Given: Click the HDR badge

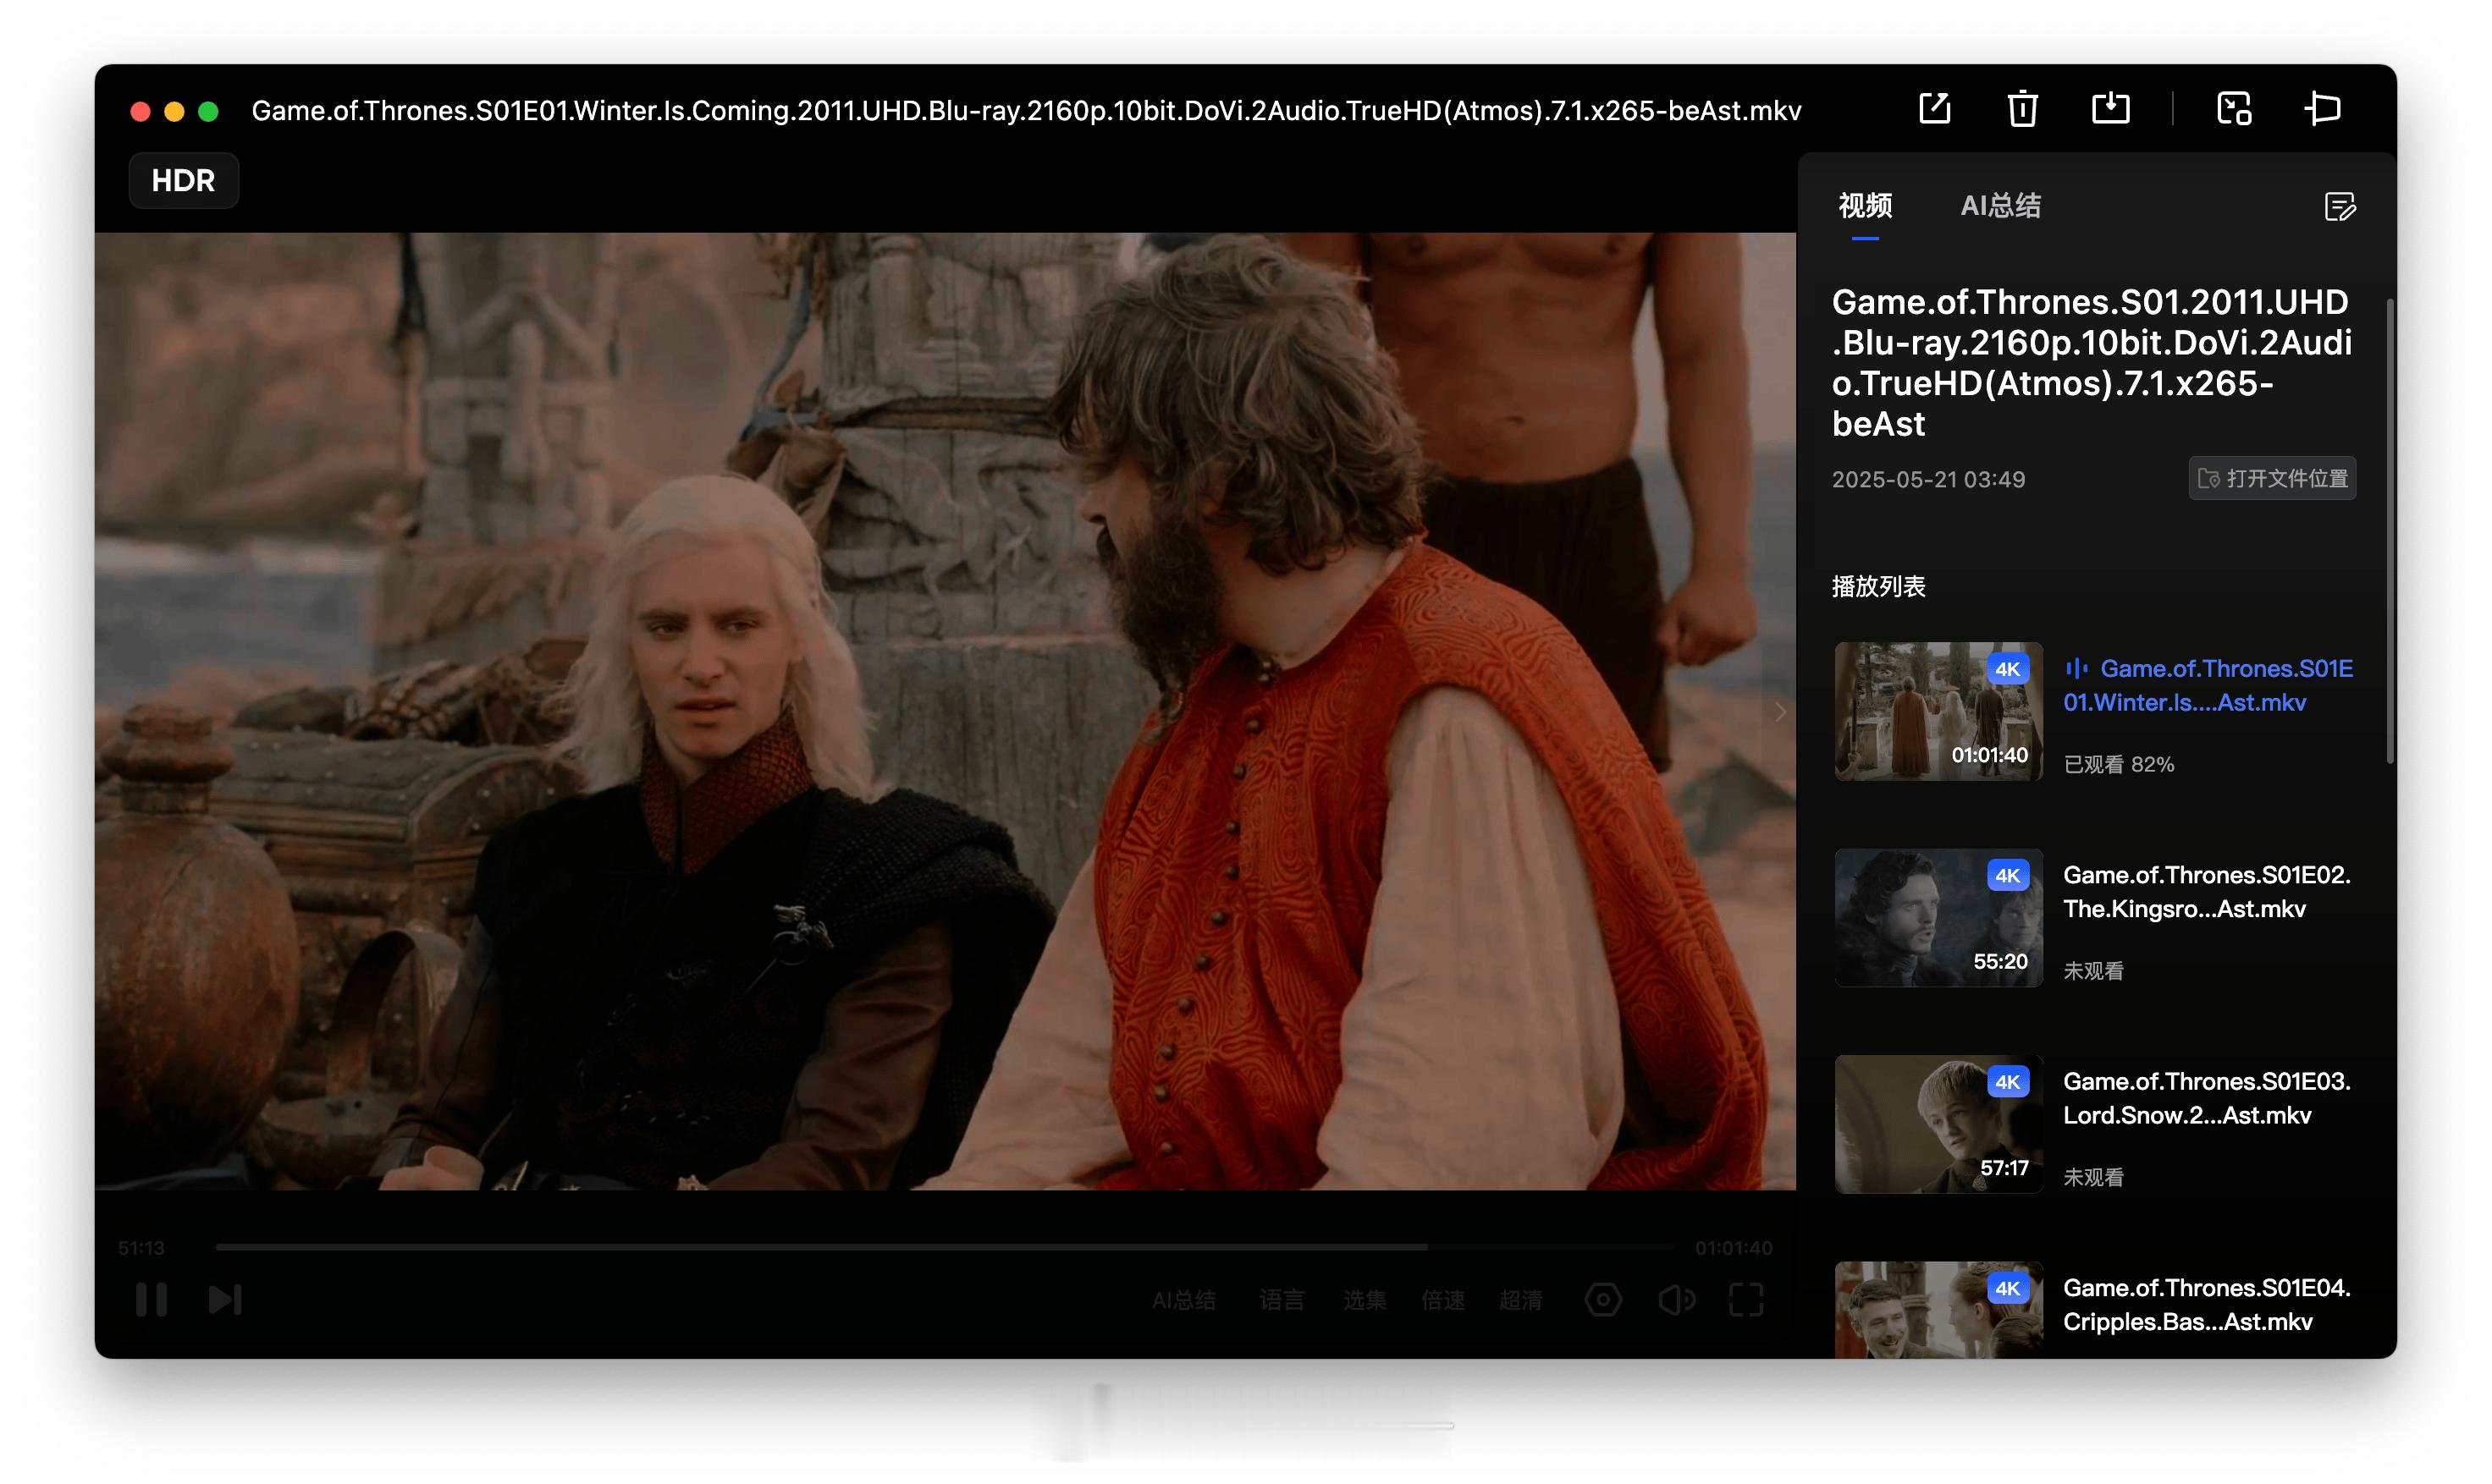Looking at the screenshot, I should [x=183, y=180].
